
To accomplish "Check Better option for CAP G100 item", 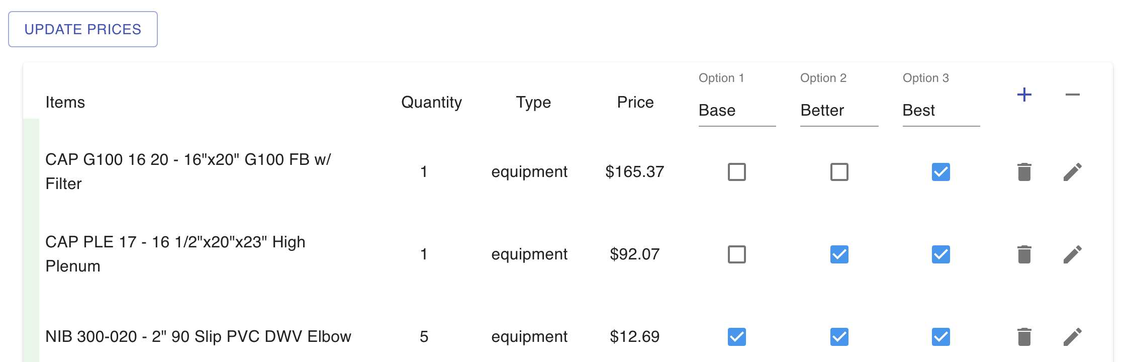I will point(839,172).
